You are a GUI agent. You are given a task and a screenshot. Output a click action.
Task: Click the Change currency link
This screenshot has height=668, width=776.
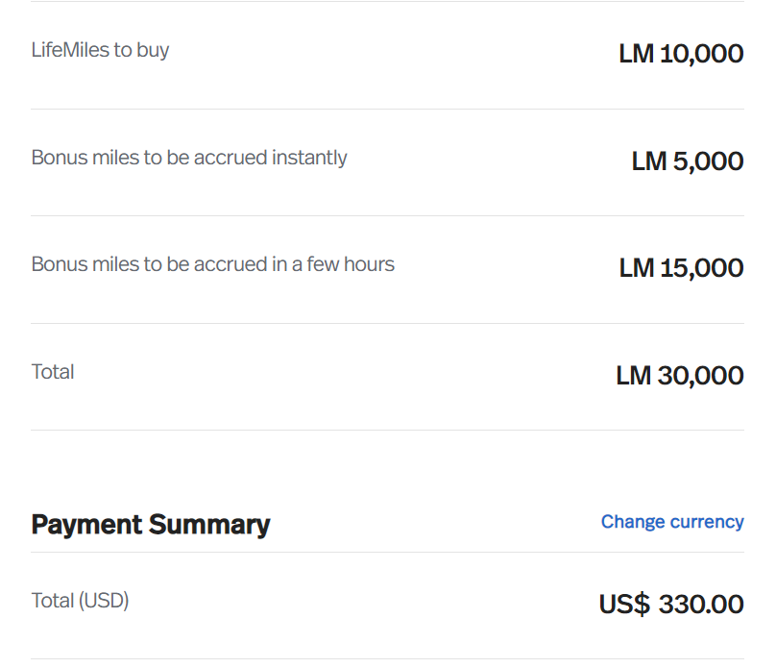[672, 522]
